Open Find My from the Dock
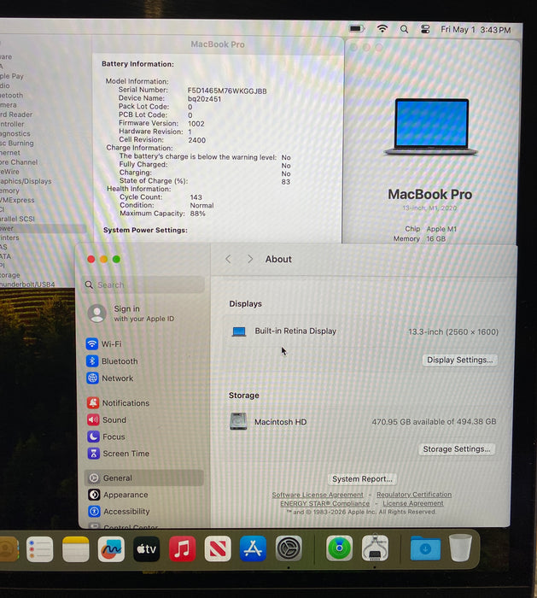 pyautogui.click(x=339, y=548)
